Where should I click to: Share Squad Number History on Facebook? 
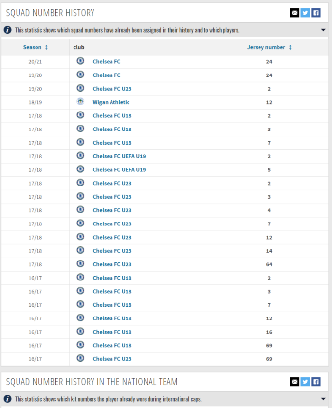316,13
